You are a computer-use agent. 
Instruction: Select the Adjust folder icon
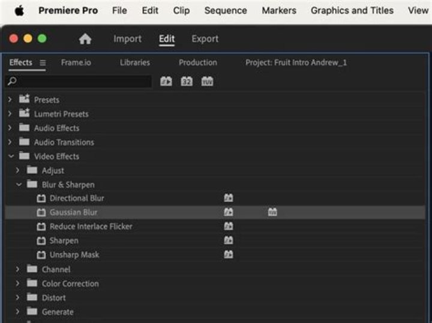tap(32, 170)
